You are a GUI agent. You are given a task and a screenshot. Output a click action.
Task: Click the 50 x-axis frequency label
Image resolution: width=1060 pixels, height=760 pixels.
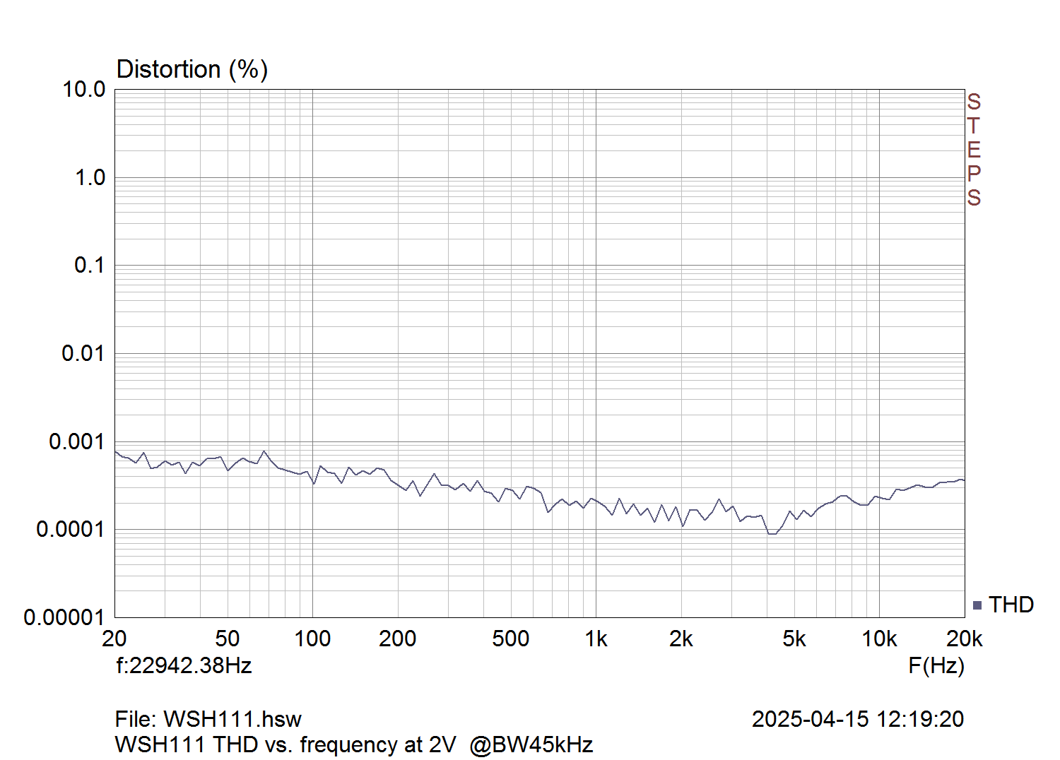click(227, 639)
